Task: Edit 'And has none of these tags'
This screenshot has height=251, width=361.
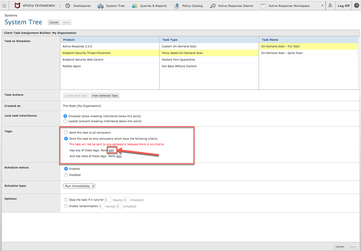Action: [119, 156]
